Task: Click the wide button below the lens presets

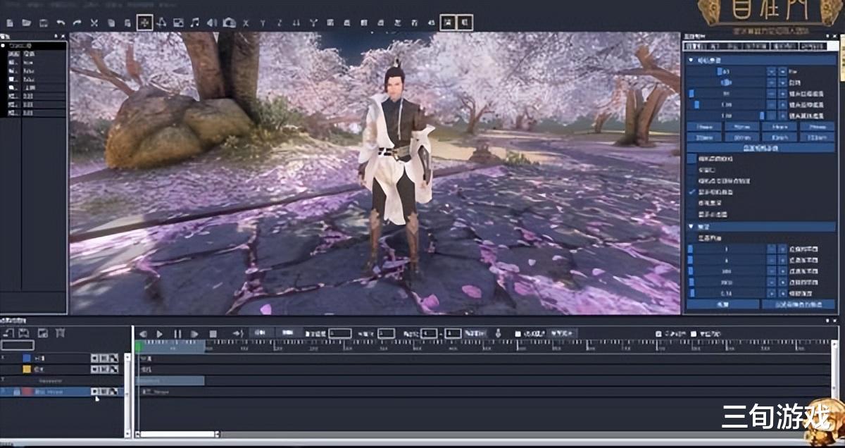Action: (760, 148)
